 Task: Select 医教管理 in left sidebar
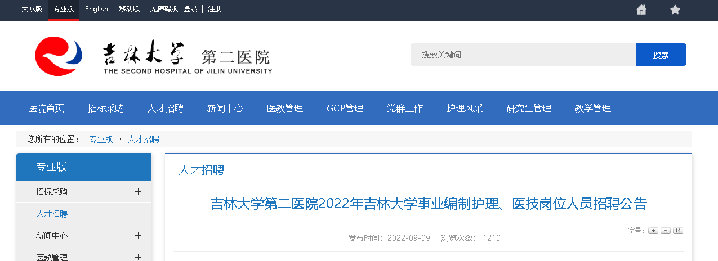pyautogui.click(x=52, y=257)
